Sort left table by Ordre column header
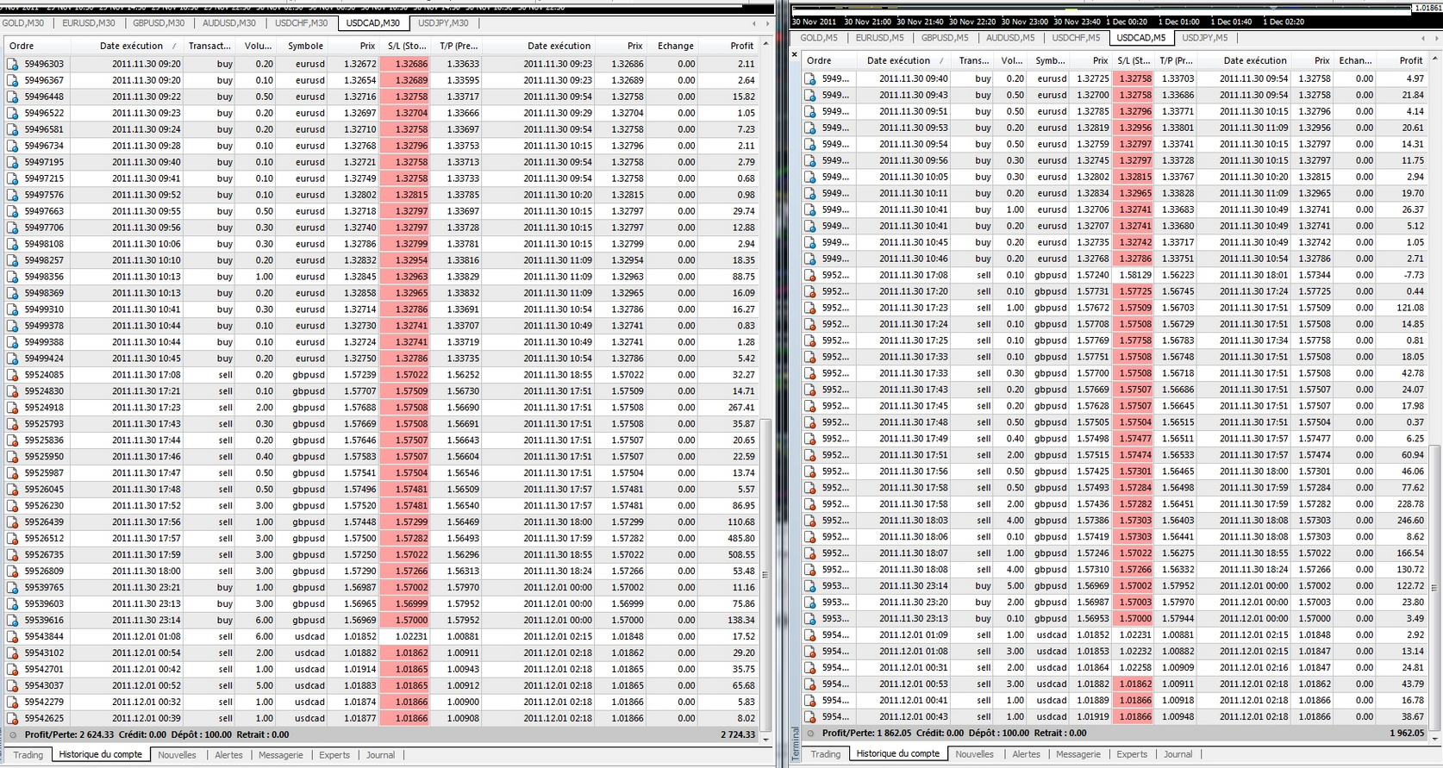1443x768 pixels. [22, 46]
